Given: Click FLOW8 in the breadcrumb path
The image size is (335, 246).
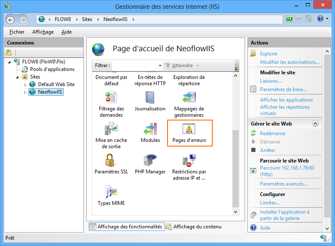Looking at the screenshot, I should pyautogui.click(x=62, y=19).
